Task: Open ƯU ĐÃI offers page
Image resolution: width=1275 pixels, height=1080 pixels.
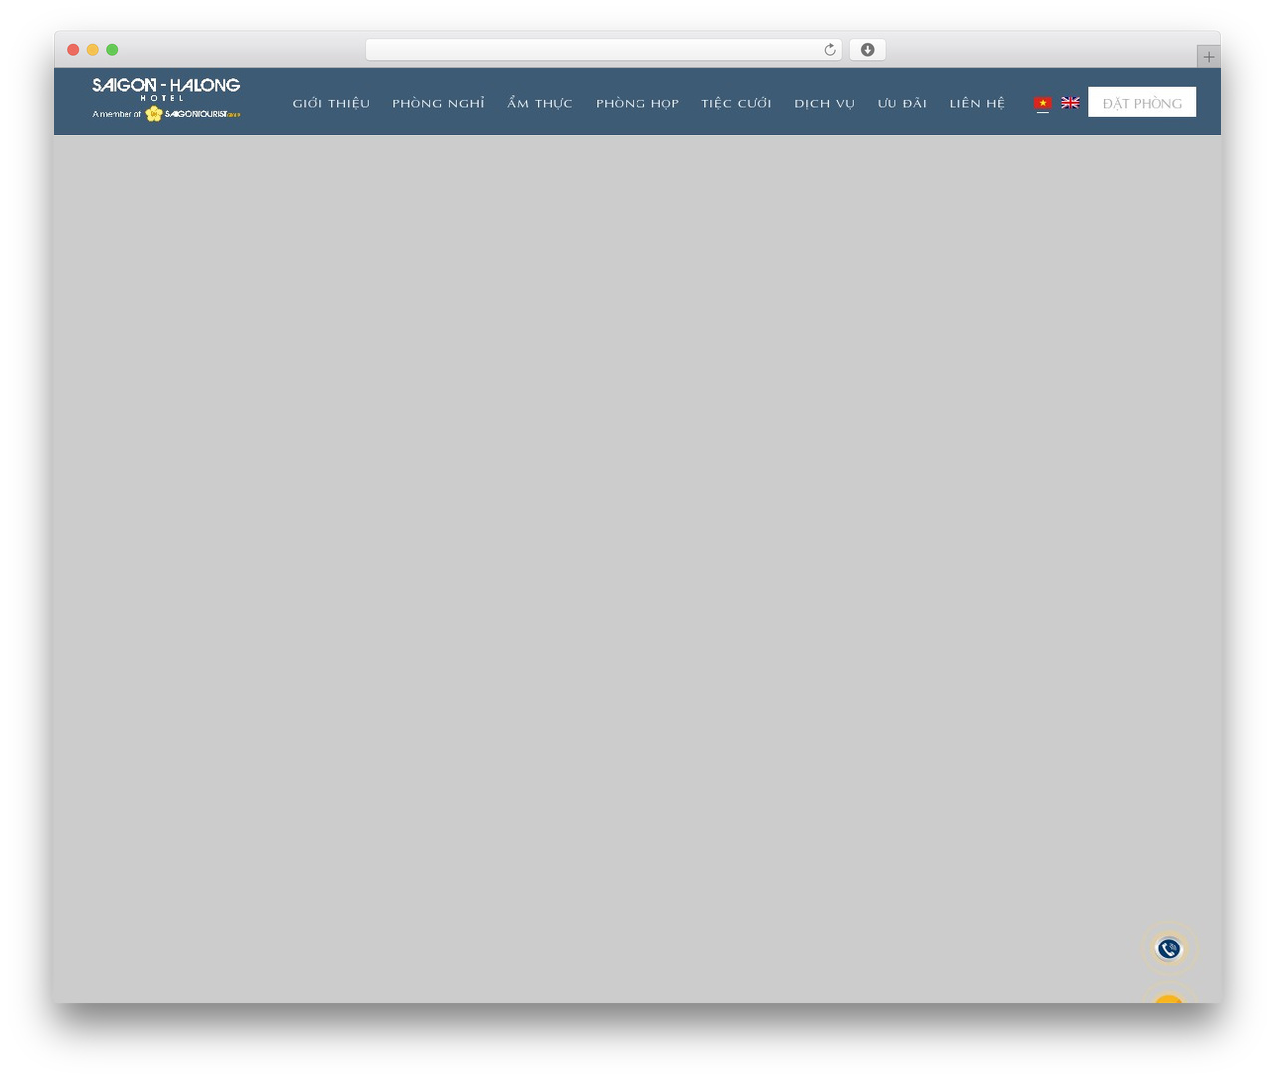Action: (x=902, y=103)
